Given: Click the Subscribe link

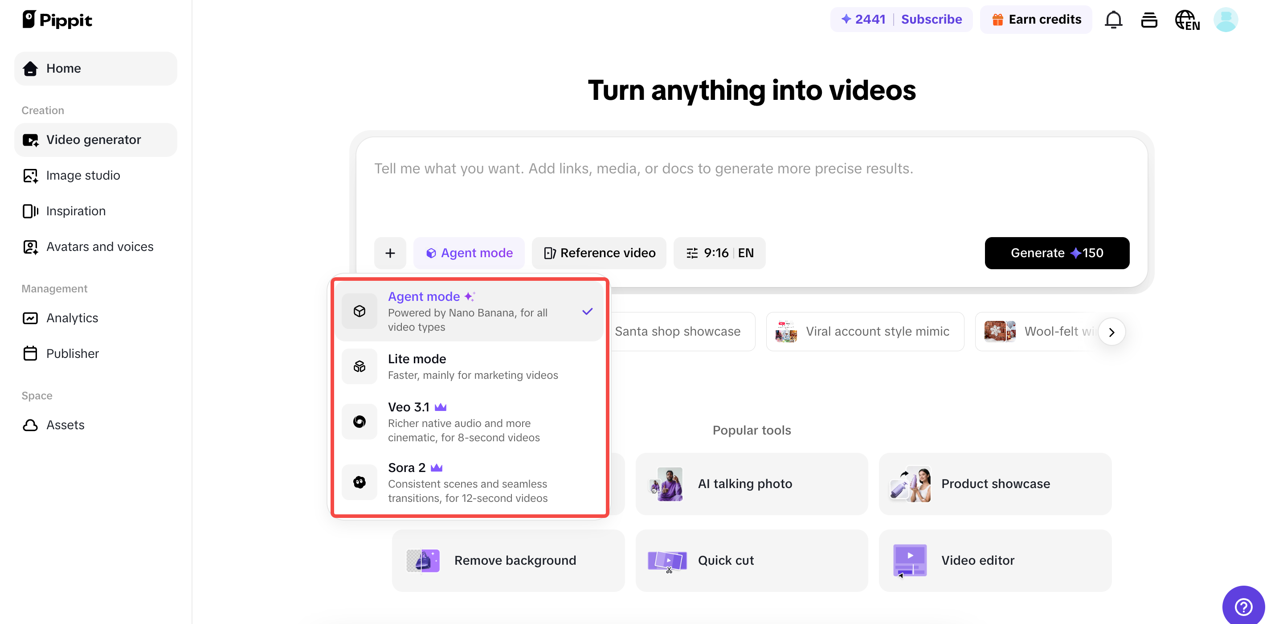Looking at the screenshot, I should 932,20.
